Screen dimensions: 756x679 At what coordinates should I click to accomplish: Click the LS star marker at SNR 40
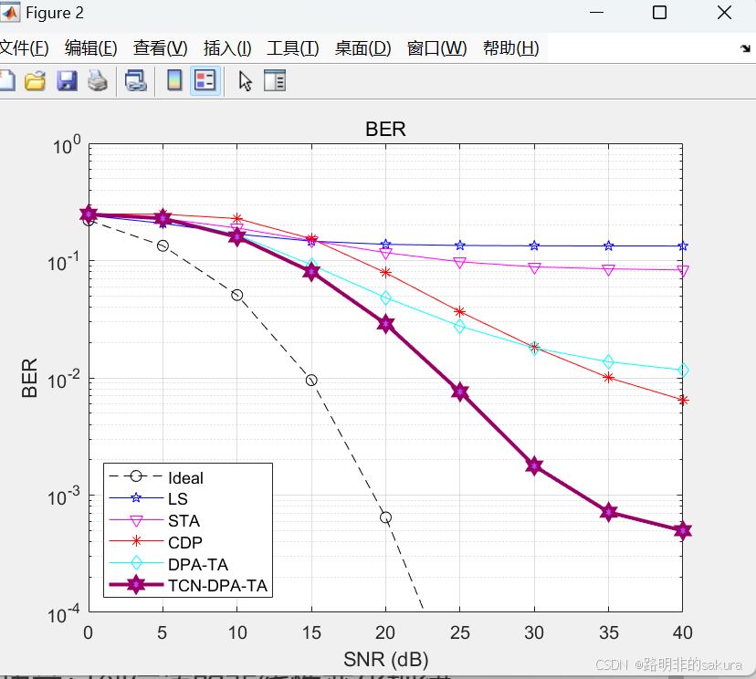(x=683, y=246)
